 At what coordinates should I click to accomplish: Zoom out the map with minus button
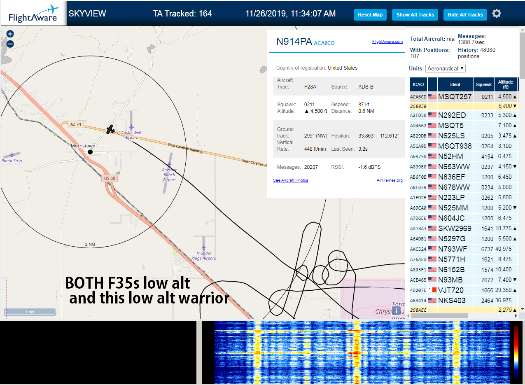pyautogui.click(x=10, y=44)
